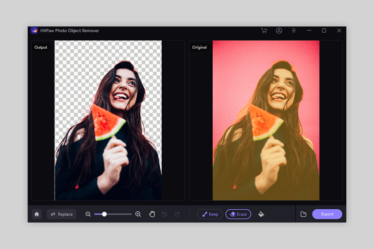Go to the home screen
374x249 pixels.
click(37, 214)
